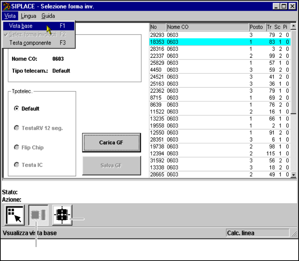Screen dimensions: 299x261
Task: Select row 19738 in the list
Action: [x=220, y=147]
